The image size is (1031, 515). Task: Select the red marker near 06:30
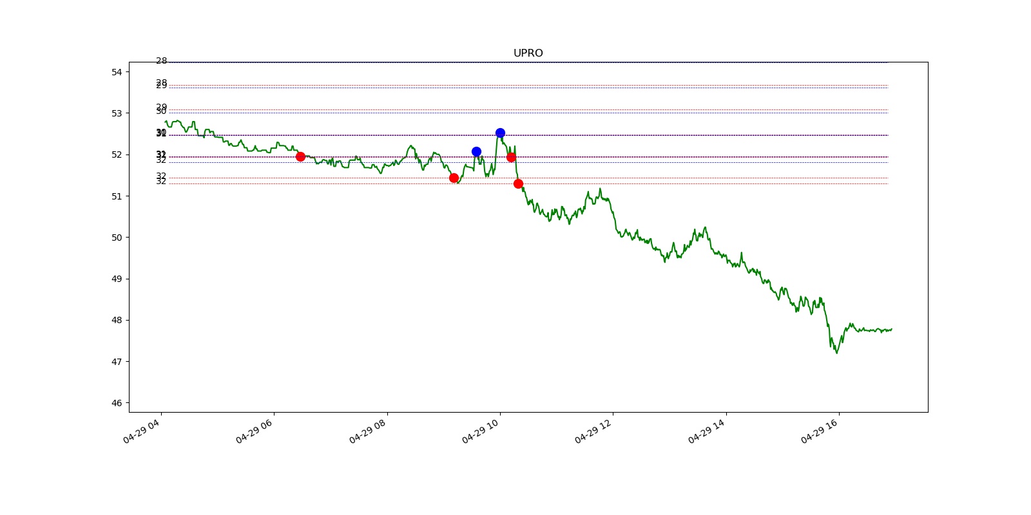300,156
